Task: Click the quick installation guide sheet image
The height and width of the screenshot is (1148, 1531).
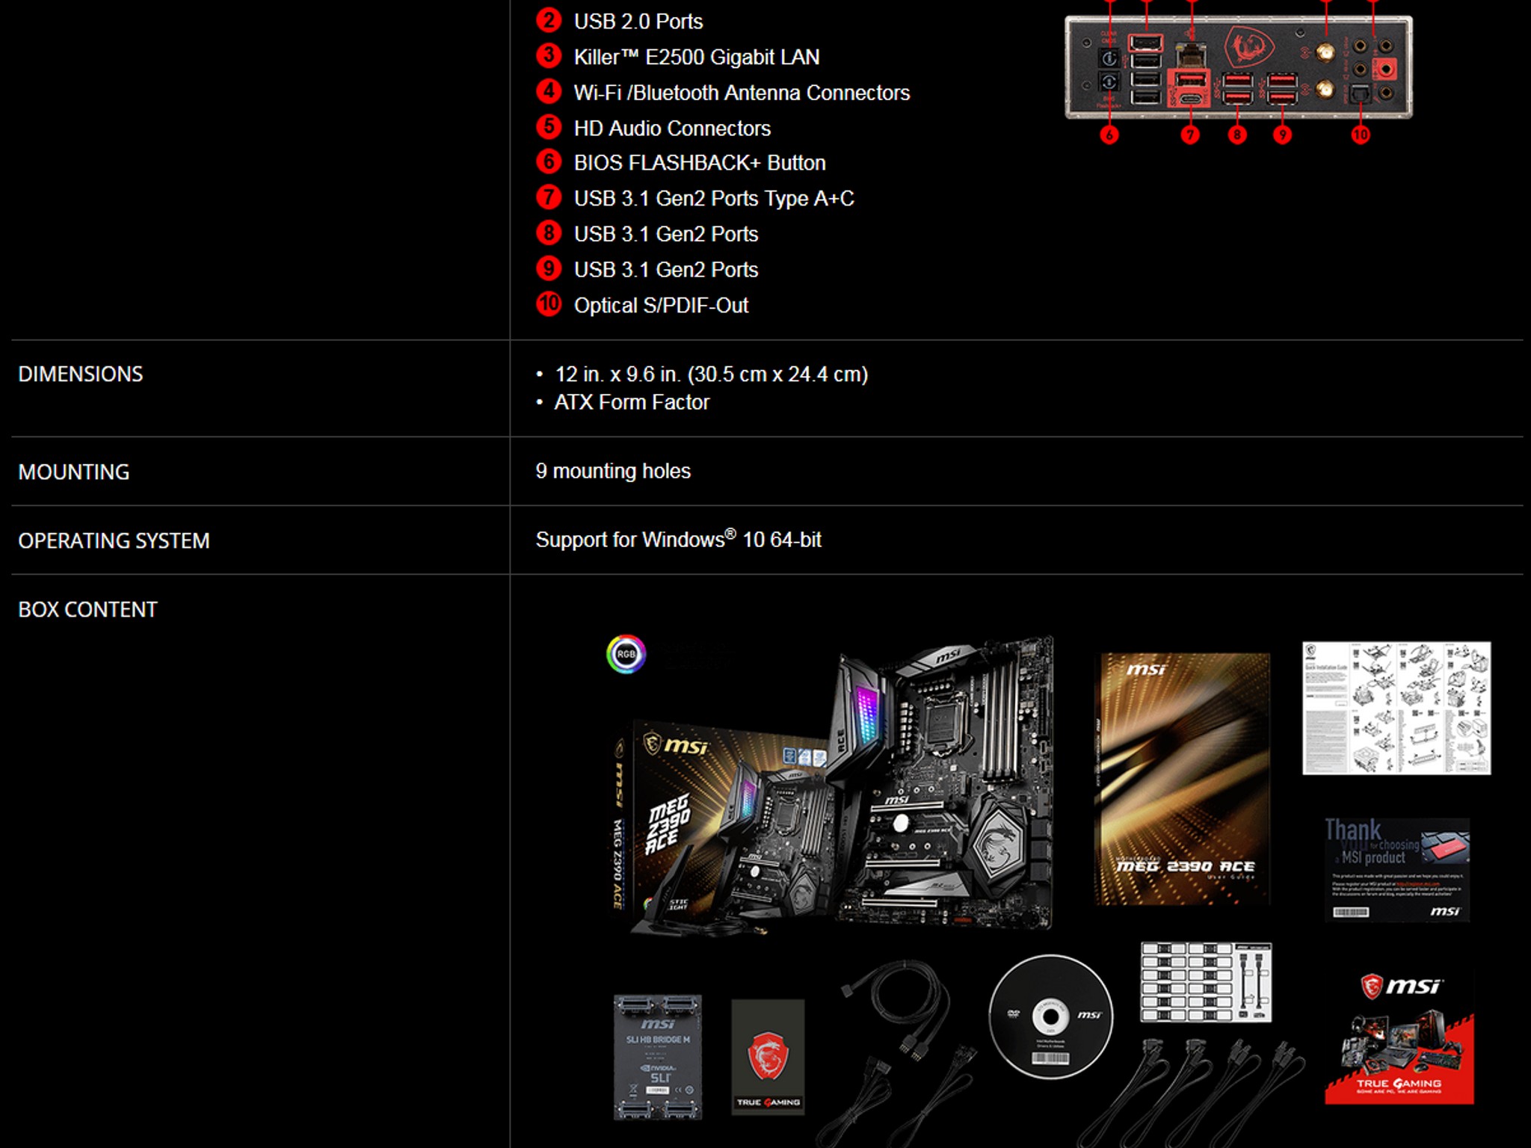Action: click(x=1396, y=708)
